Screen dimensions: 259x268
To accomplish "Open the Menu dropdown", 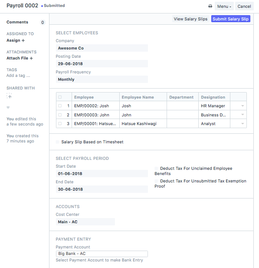I will (x=224, y=7).
